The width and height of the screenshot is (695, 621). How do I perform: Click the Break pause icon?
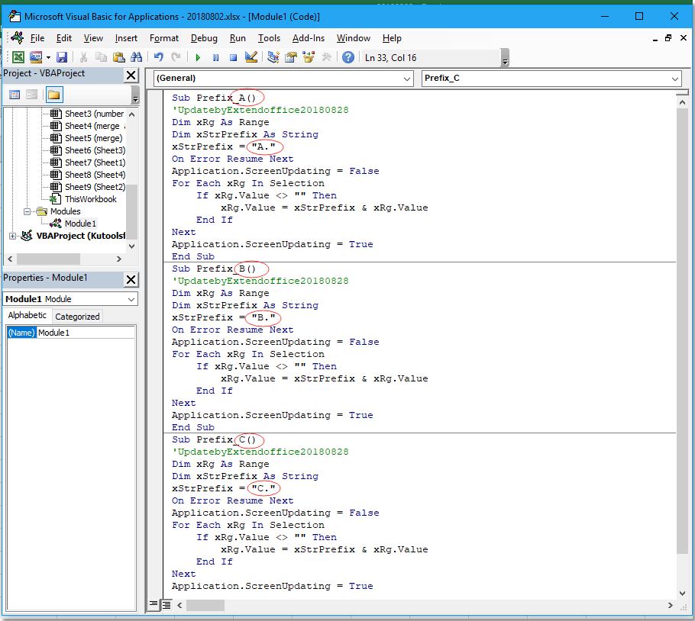coord(215,57)
